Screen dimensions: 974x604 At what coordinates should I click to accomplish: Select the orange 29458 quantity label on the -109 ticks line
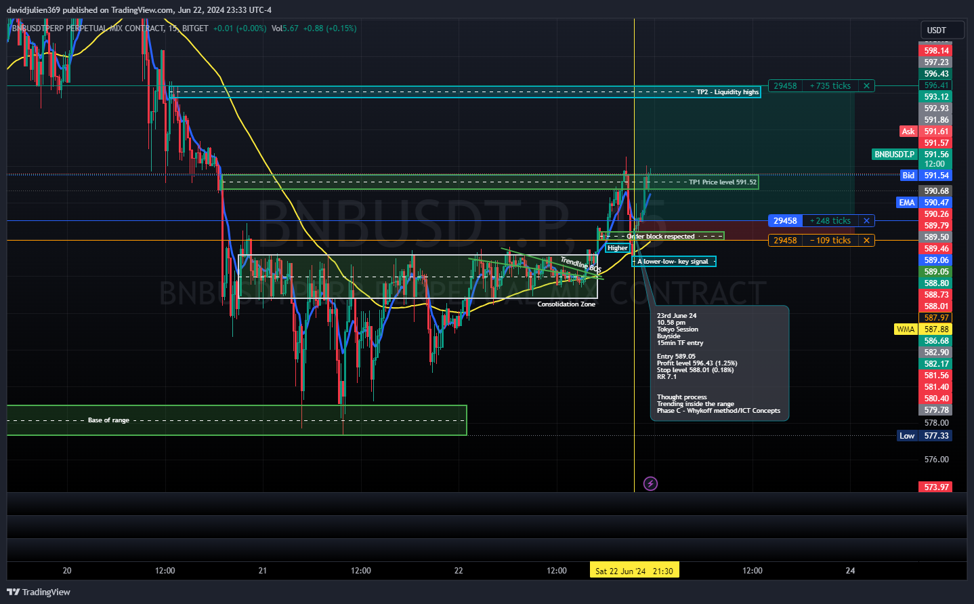785,241
